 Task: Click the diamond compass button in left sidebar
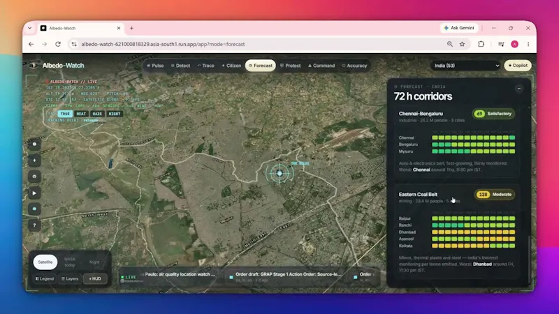click(x=34, y=160)
